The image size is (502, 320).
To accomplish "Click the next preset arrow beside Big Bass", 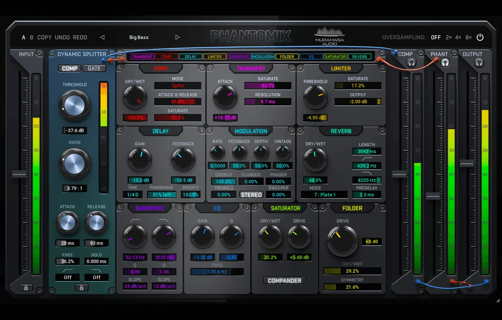I will pyautogui.click(x=178, y=37).
